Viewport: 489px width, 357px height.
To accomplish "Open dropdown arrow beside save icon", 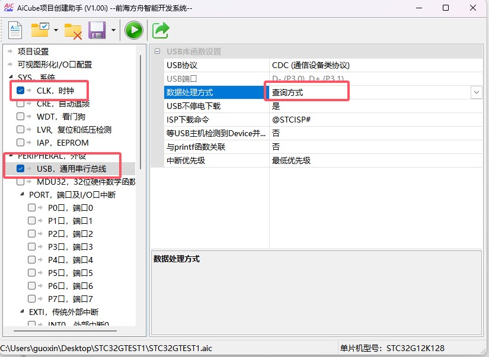I will pos(114,30).
